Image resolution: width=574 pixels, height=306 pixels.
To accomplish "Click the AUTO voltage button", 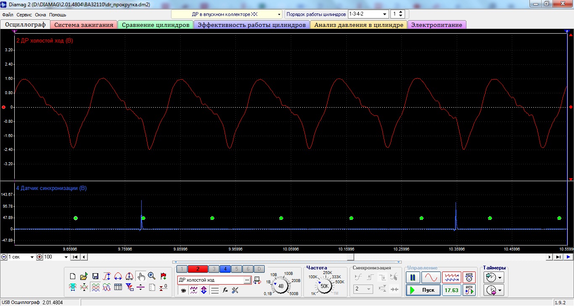I will 469,277.
